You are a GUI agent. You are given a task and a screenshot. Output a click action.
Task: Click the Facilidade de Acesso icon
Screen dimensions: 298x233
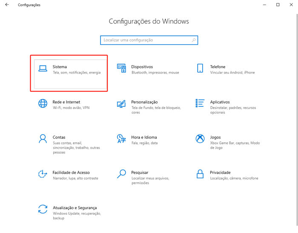pos(43,174)
